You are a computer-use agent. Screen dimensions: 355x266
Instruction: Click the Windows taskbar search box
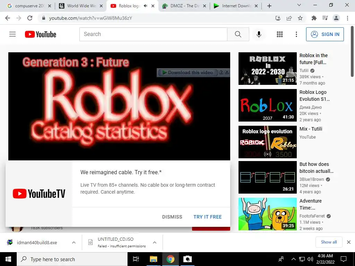72,259
